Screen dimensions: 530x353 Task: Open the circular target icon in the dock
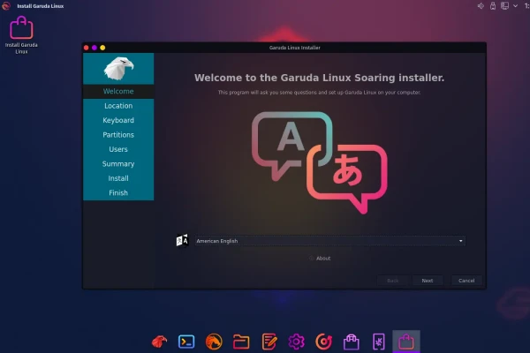[x=324, y=342]
